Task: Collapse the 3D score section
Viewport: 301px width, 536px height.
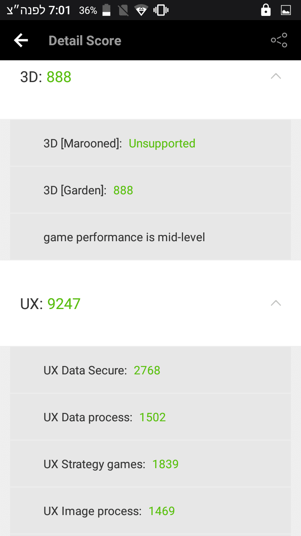Action: (275, 77)
